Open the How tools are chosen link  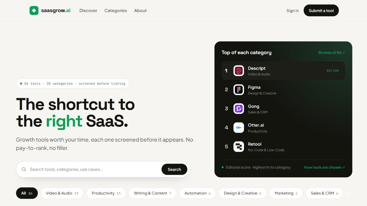324,167
